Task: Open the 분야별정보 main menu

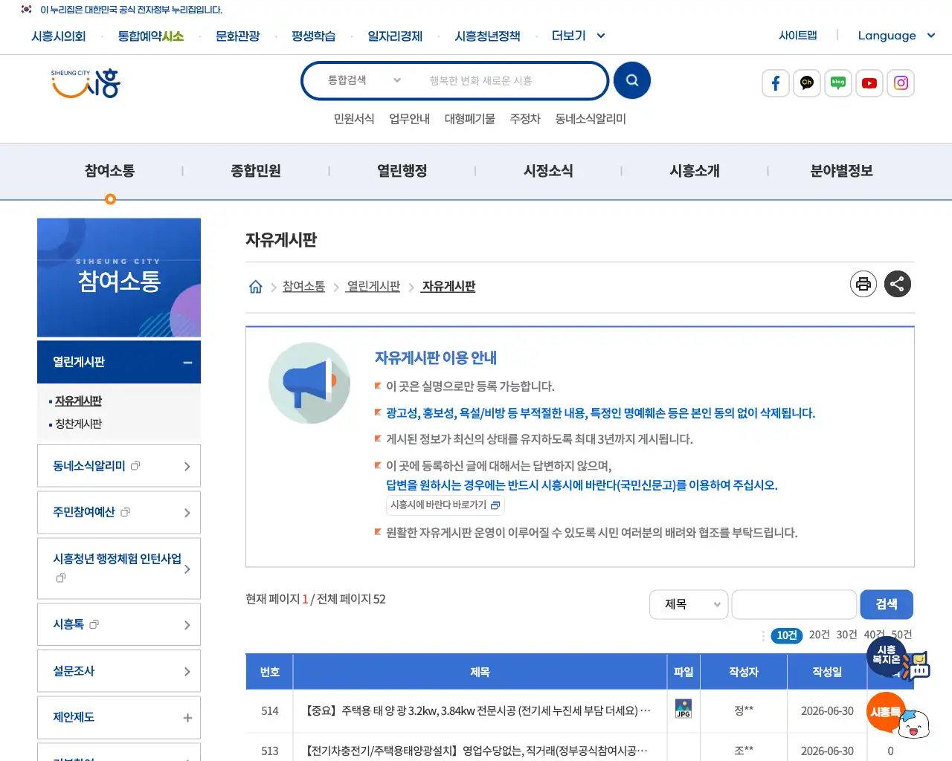Action: pyautogui.click(x=841, y=171)
